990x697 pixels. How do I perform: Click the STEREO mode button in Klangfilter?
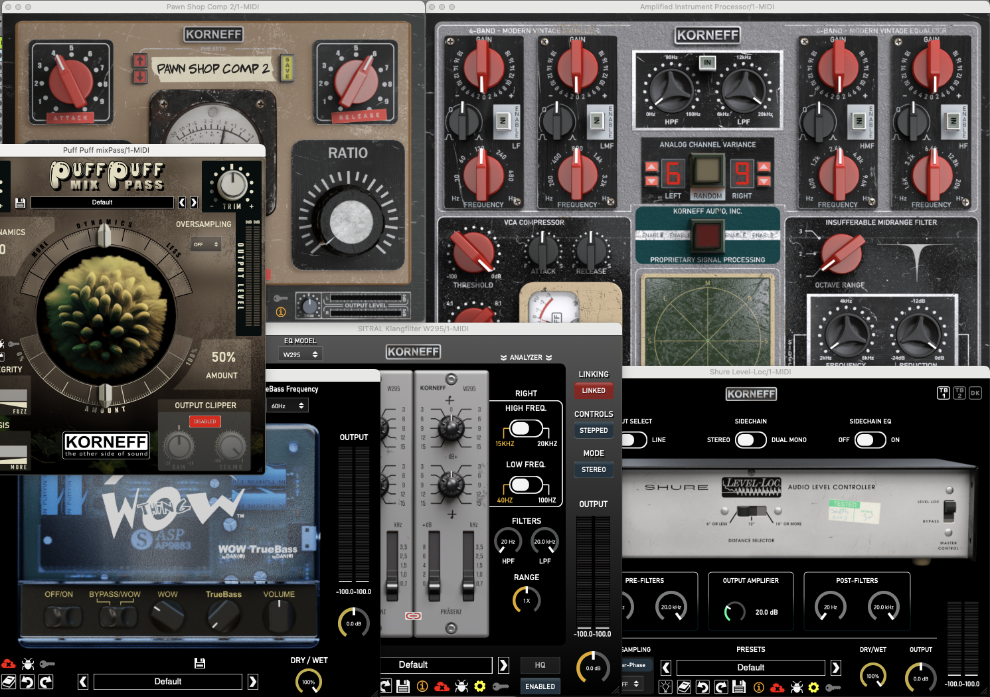click(594, 469)
